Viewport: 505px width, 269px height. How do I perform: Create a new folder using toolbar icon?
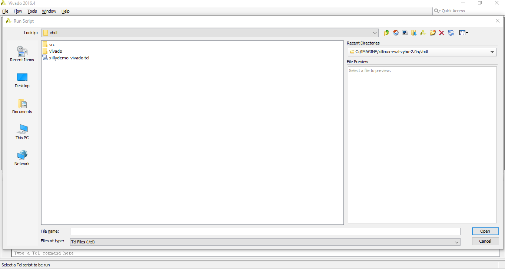[432, 33]
